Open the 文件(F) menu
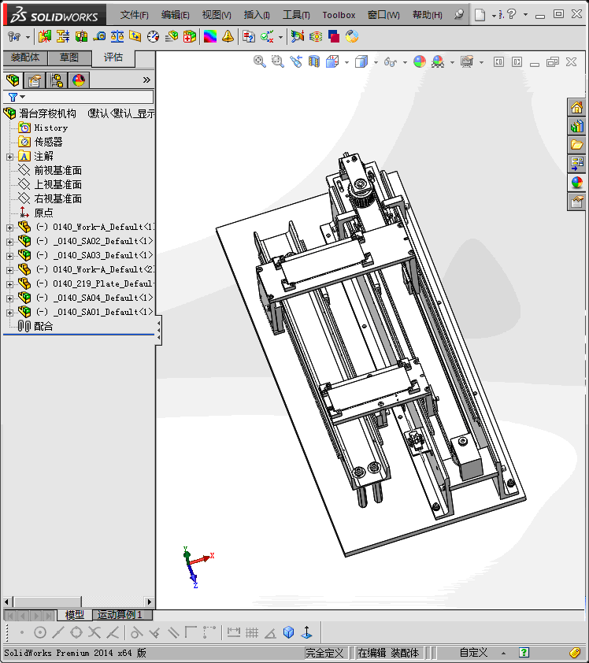 pos(135,15)
